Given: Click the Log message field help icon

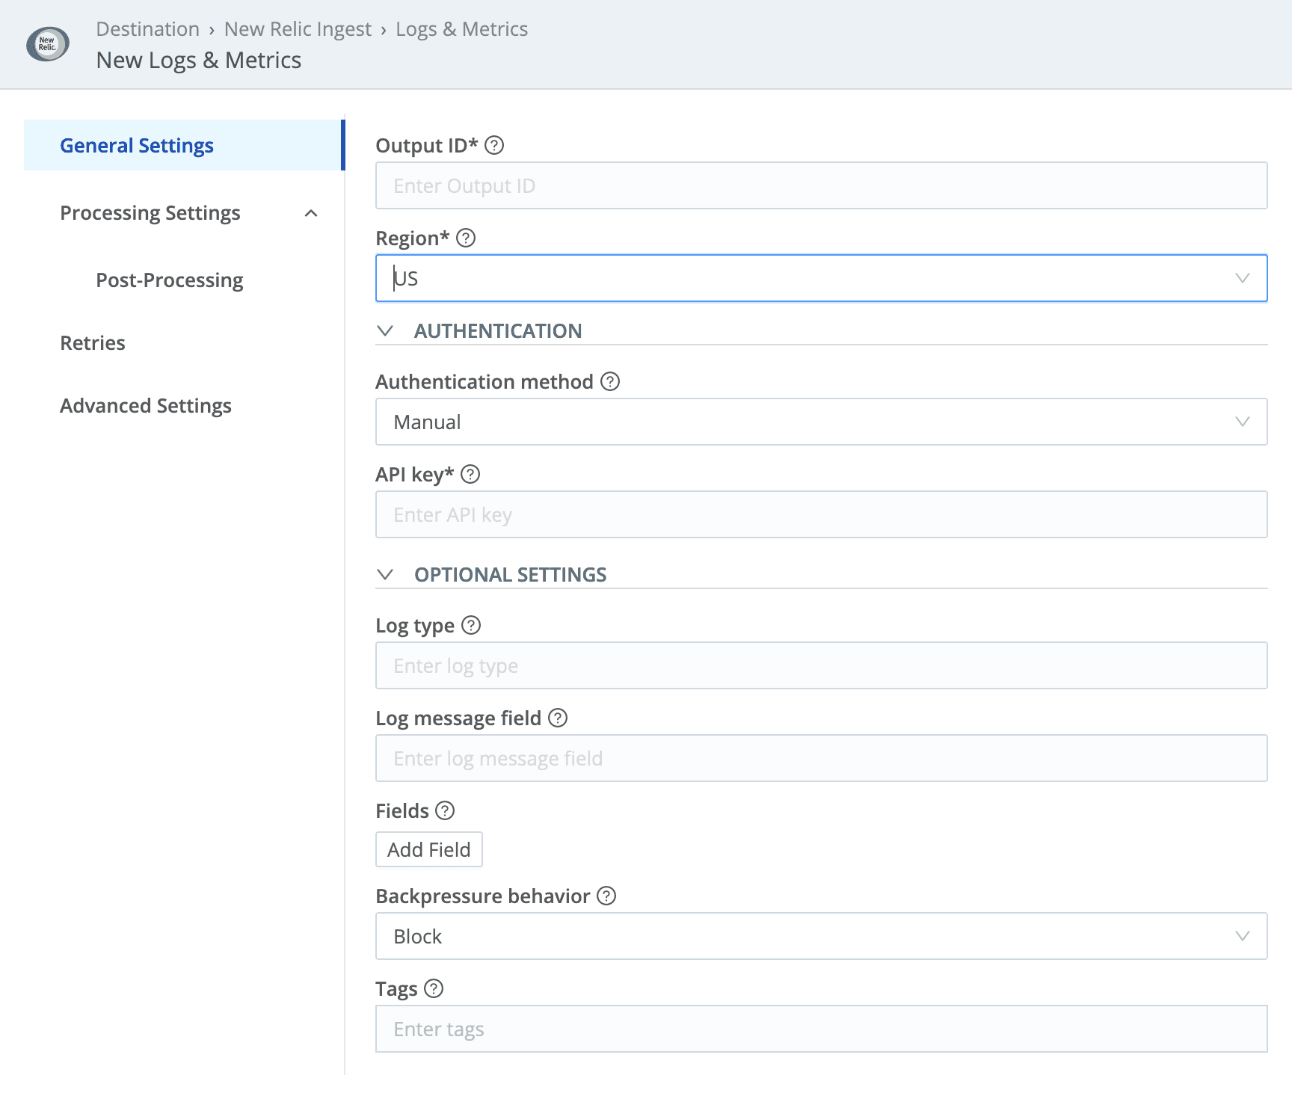Looking at the screenshot, I should tap(558, 718).
